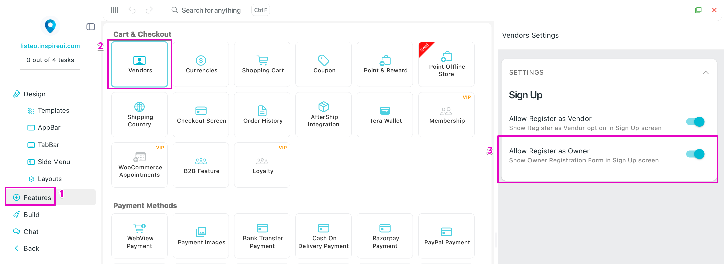Open the apps grid icon in toolbar
The image size is (724, 264).
pyautogui.click(x=114, y=10)
